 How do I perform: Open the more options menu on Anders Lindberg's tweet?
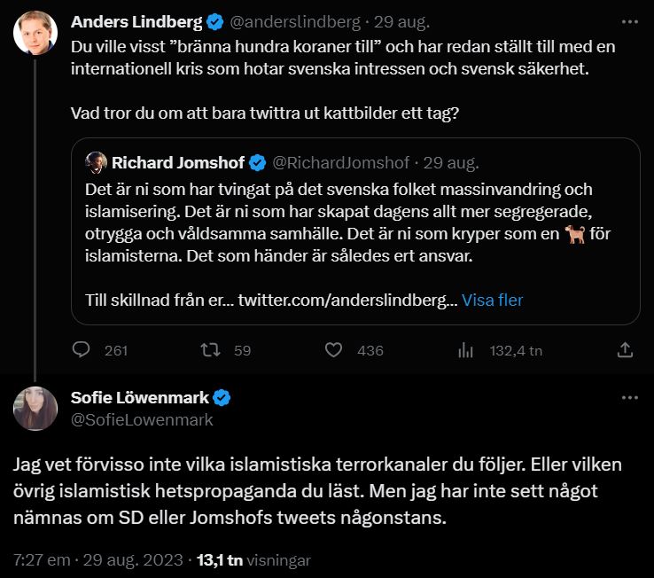click(630, 21)
